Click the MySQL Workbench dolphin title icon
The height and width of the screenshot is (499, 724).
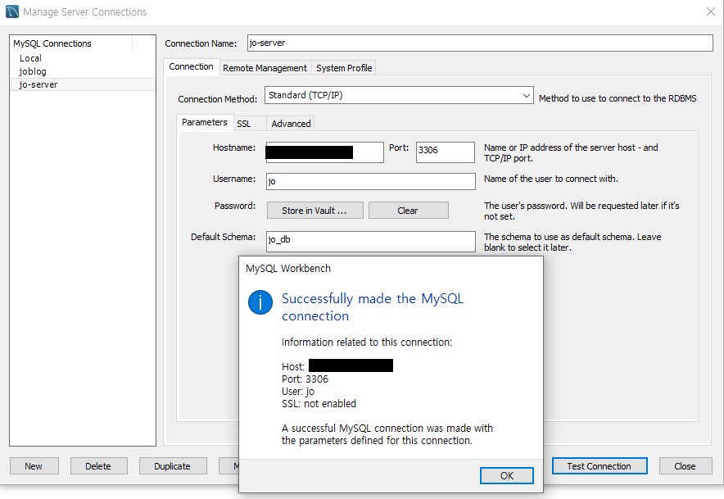point(12,11)
